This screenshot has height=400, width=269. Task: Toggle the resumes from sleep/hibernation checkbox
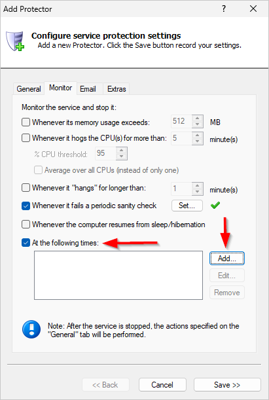[x=26, y=225]
